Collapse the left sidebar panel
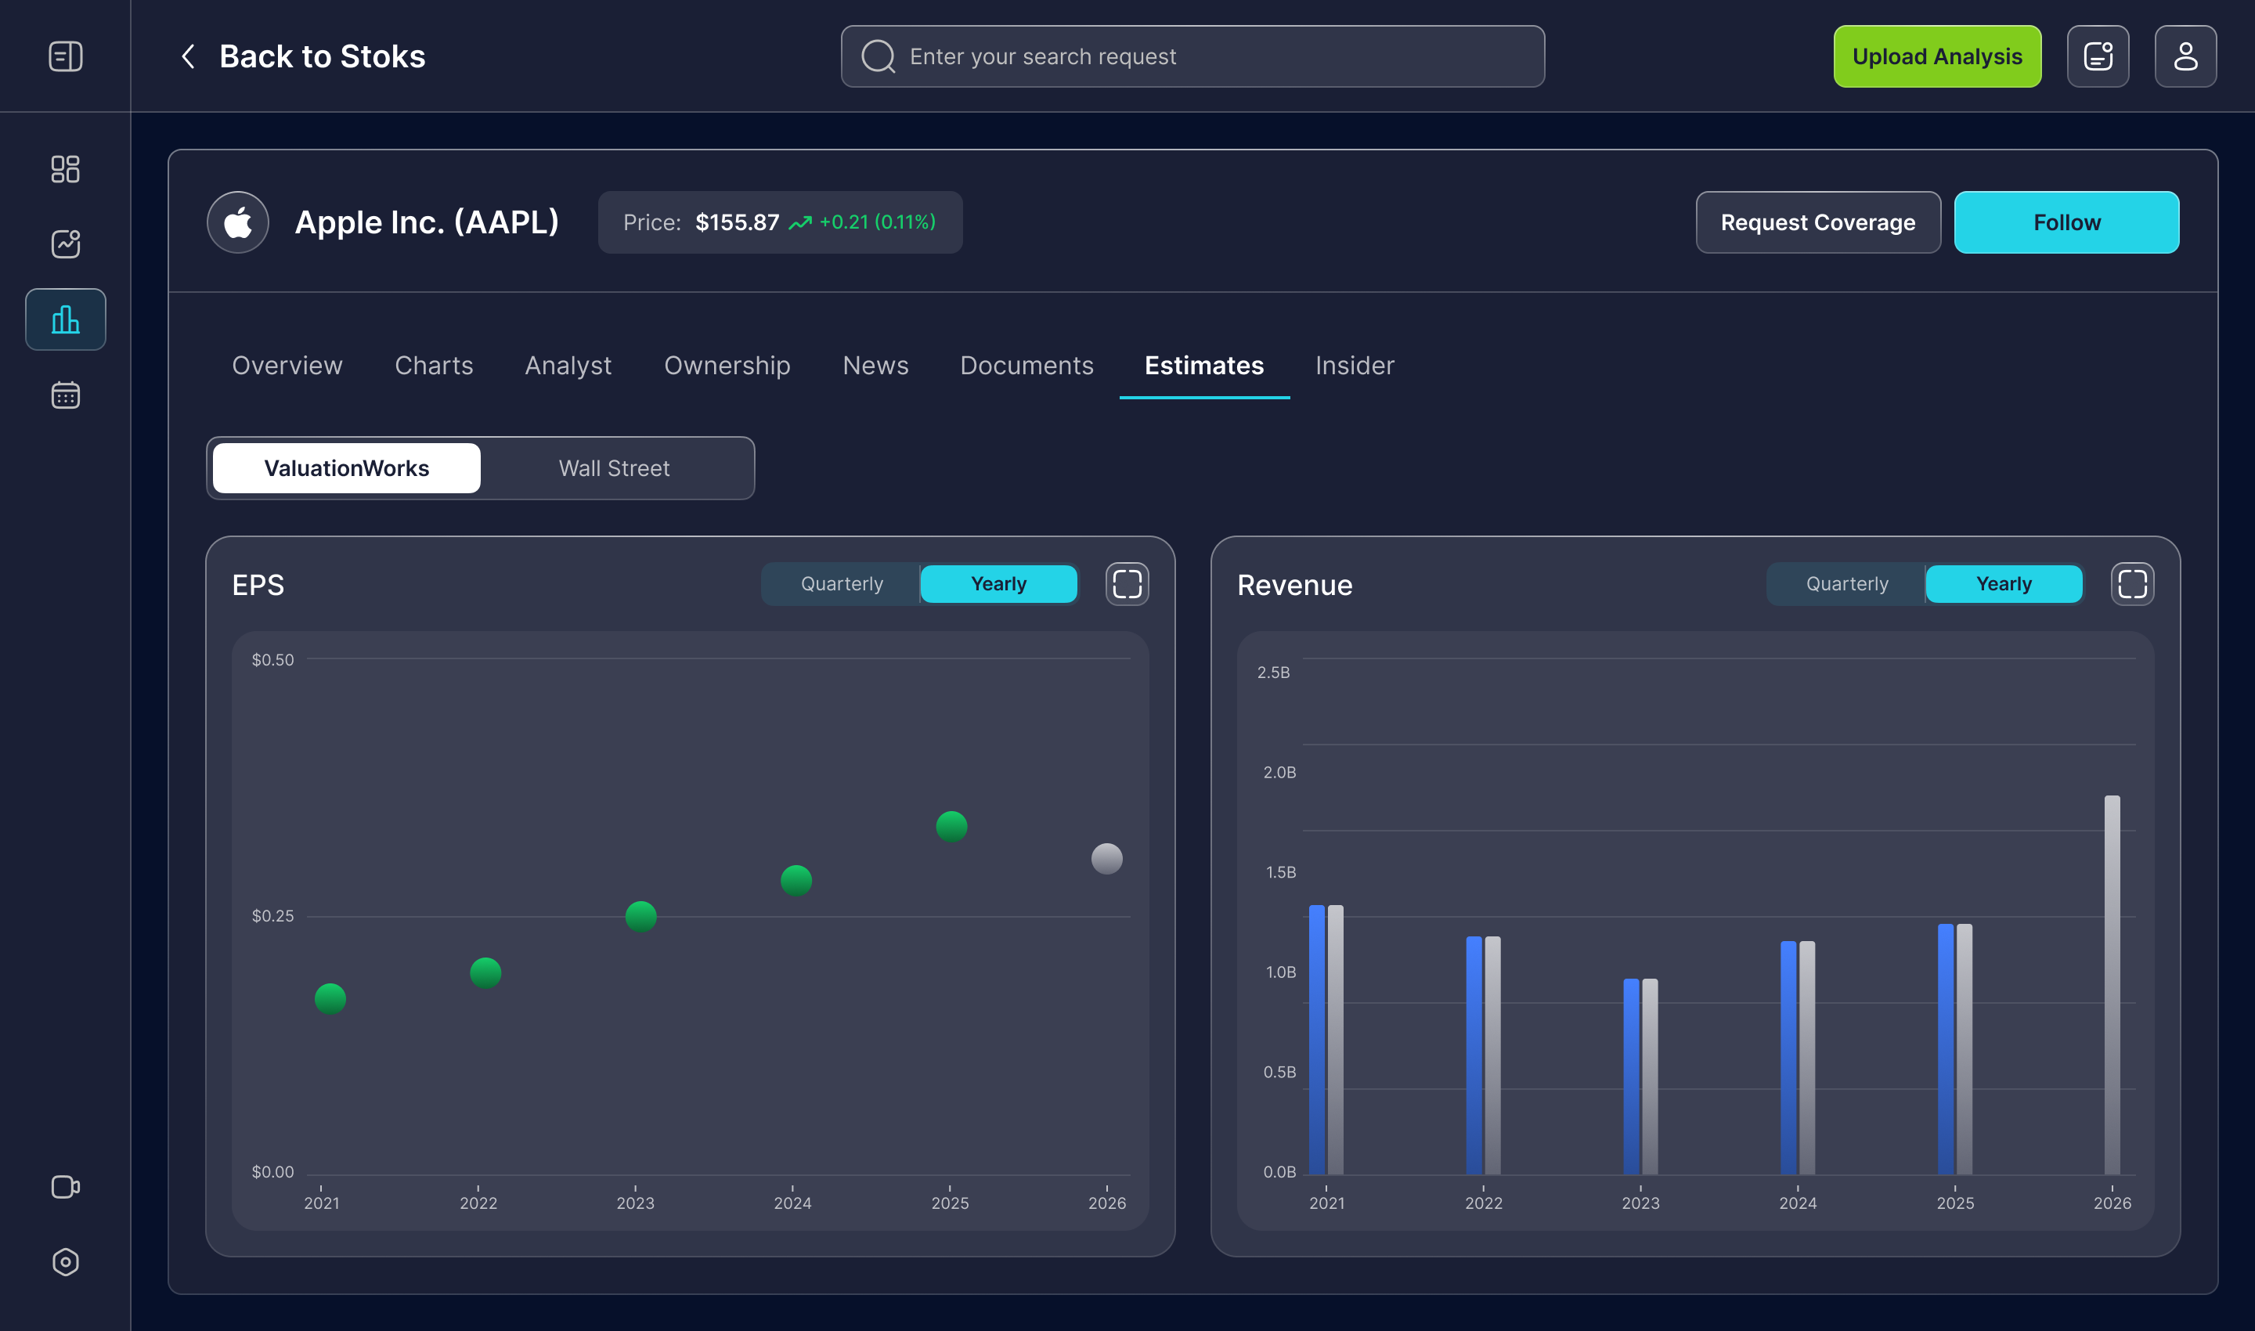The height and width of the screenshot is (1331, 2255). point(66,56)
